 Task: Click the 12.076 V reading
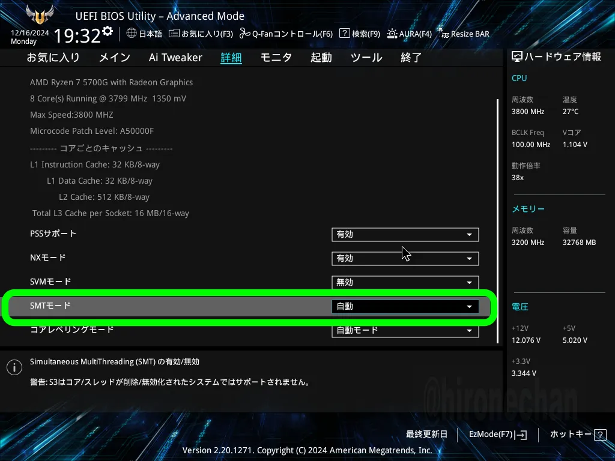click(x=526, y=340)
